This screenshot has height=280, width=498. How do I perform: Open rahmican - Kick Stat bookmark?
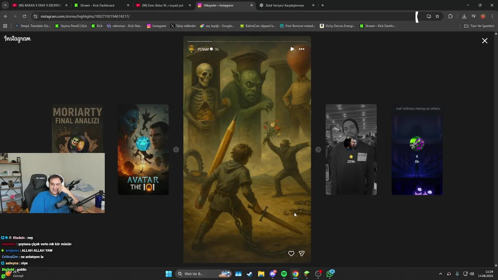point(124,26)
